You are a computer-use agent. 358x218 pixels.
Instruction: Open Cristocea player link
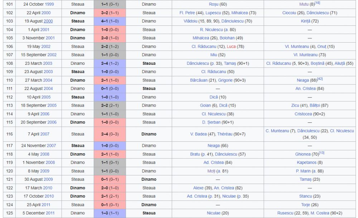pyautogui.click(x=303, y=114)
